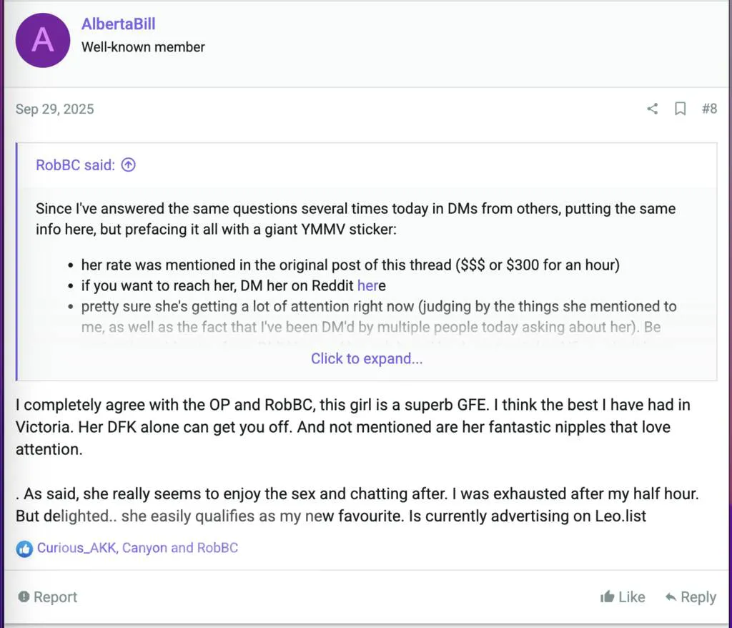The height and width of the screenshot is (628, 732).
Task: Click the "Sep 29, 2025" post date
Action: (x=54, y=109)
